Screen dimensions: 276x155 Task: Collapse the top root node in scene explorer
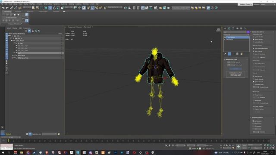[x=9, y=36]
